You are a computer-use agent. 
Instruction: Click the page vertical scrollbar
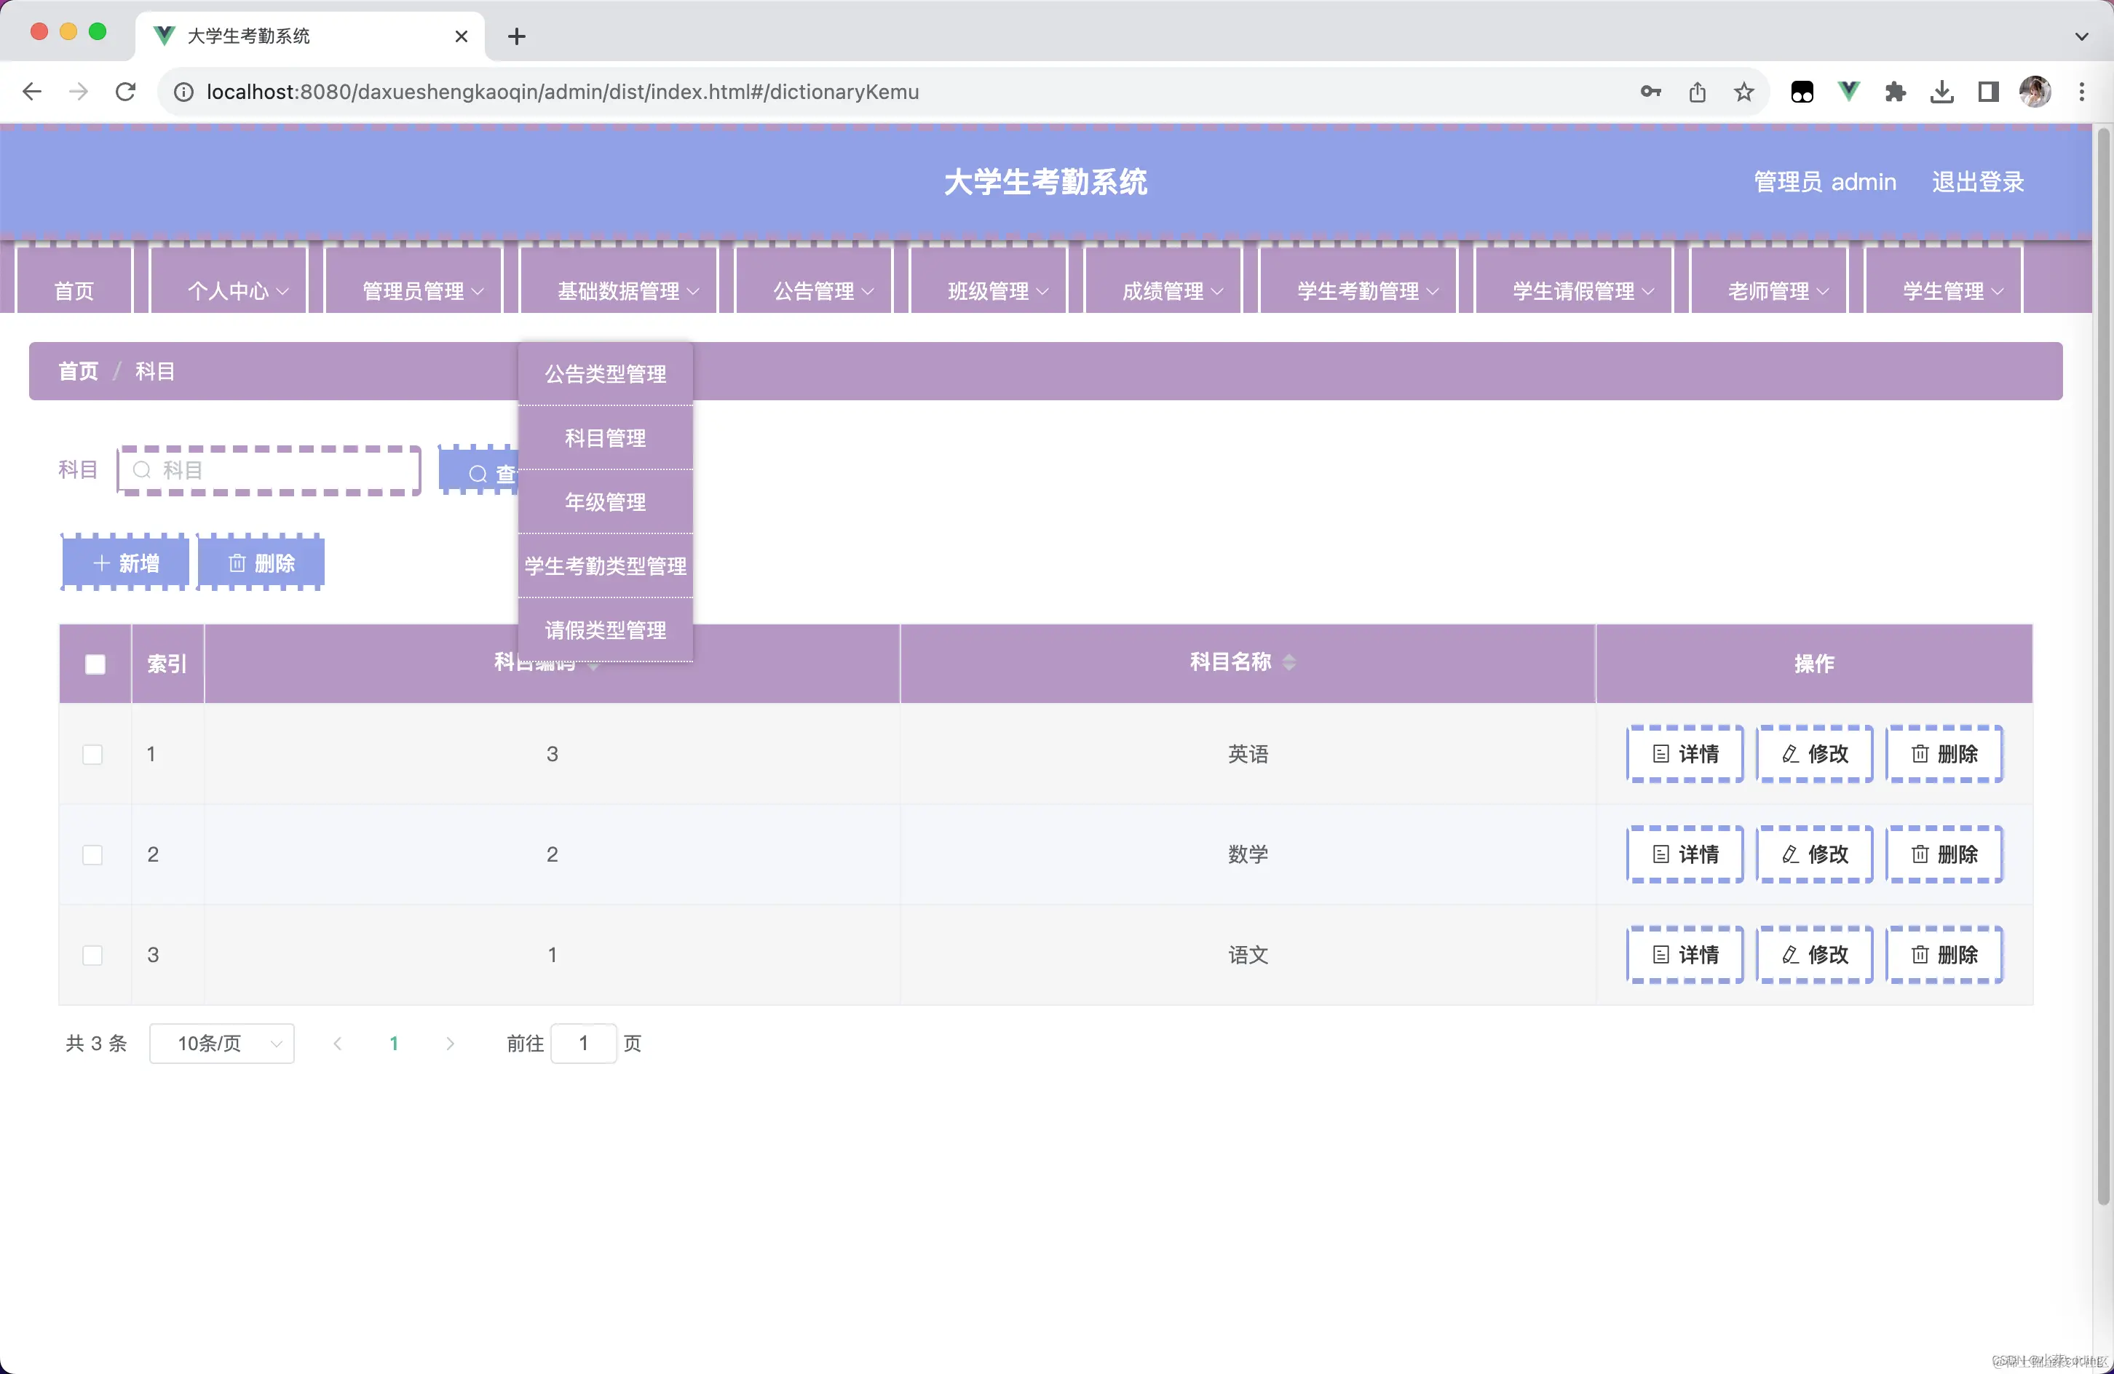(2102, 666)
